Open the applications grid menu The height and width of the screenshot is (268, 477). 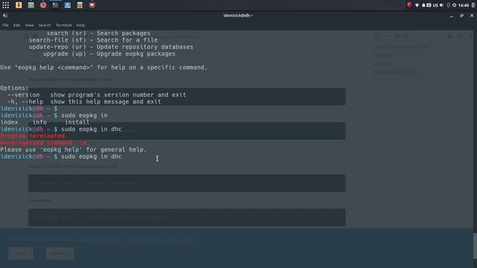[5, 5]
